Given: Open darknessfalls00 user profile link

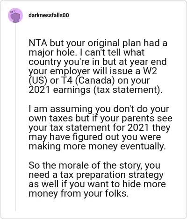Looking at the screenshot, I should (49, 15).
